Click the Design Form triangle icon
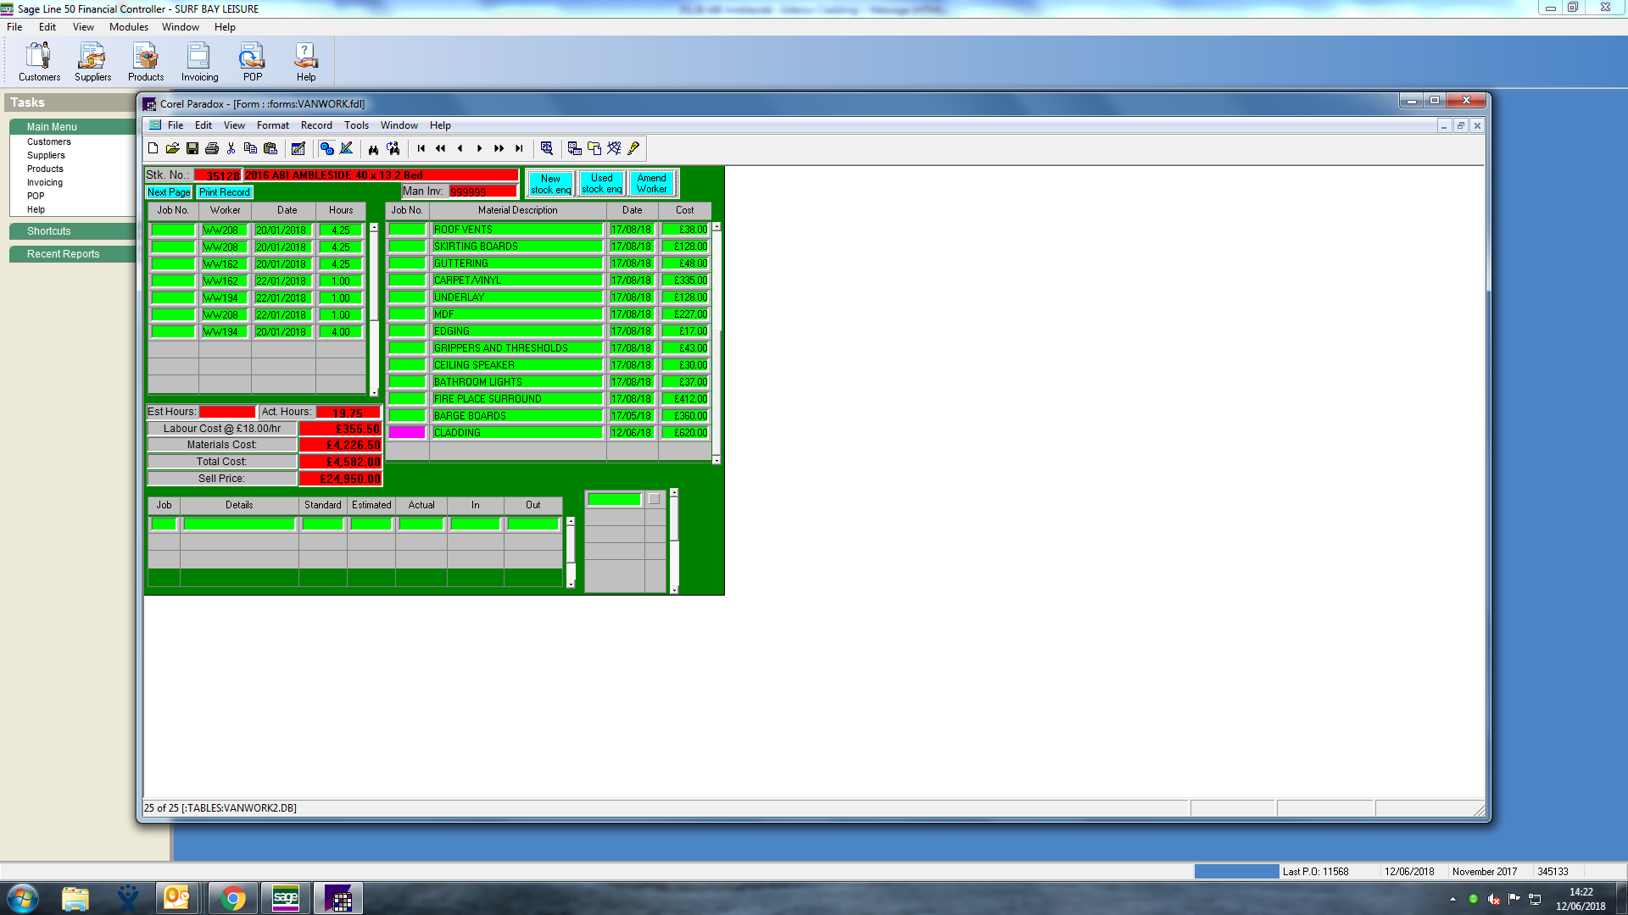The height and width of the screenshot is (915, 1628). pos(346,148)
